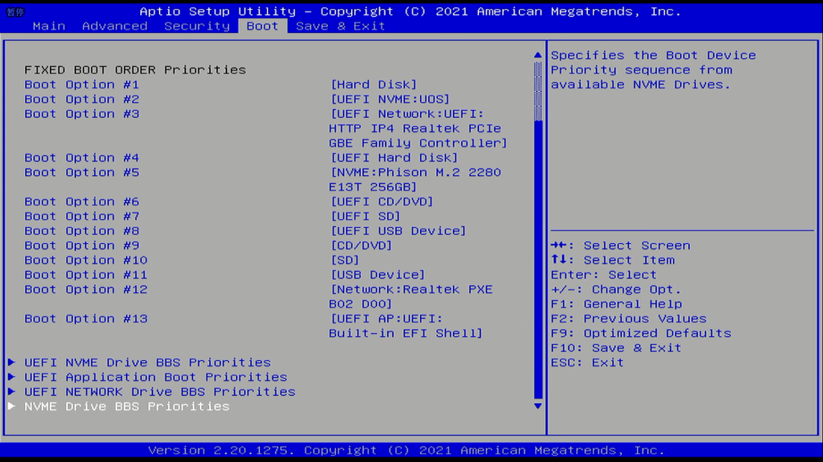Open UEFI NVME Drive BBS Priorities submenu
This screenshot has height=462, width=823.
click(147, 362)
